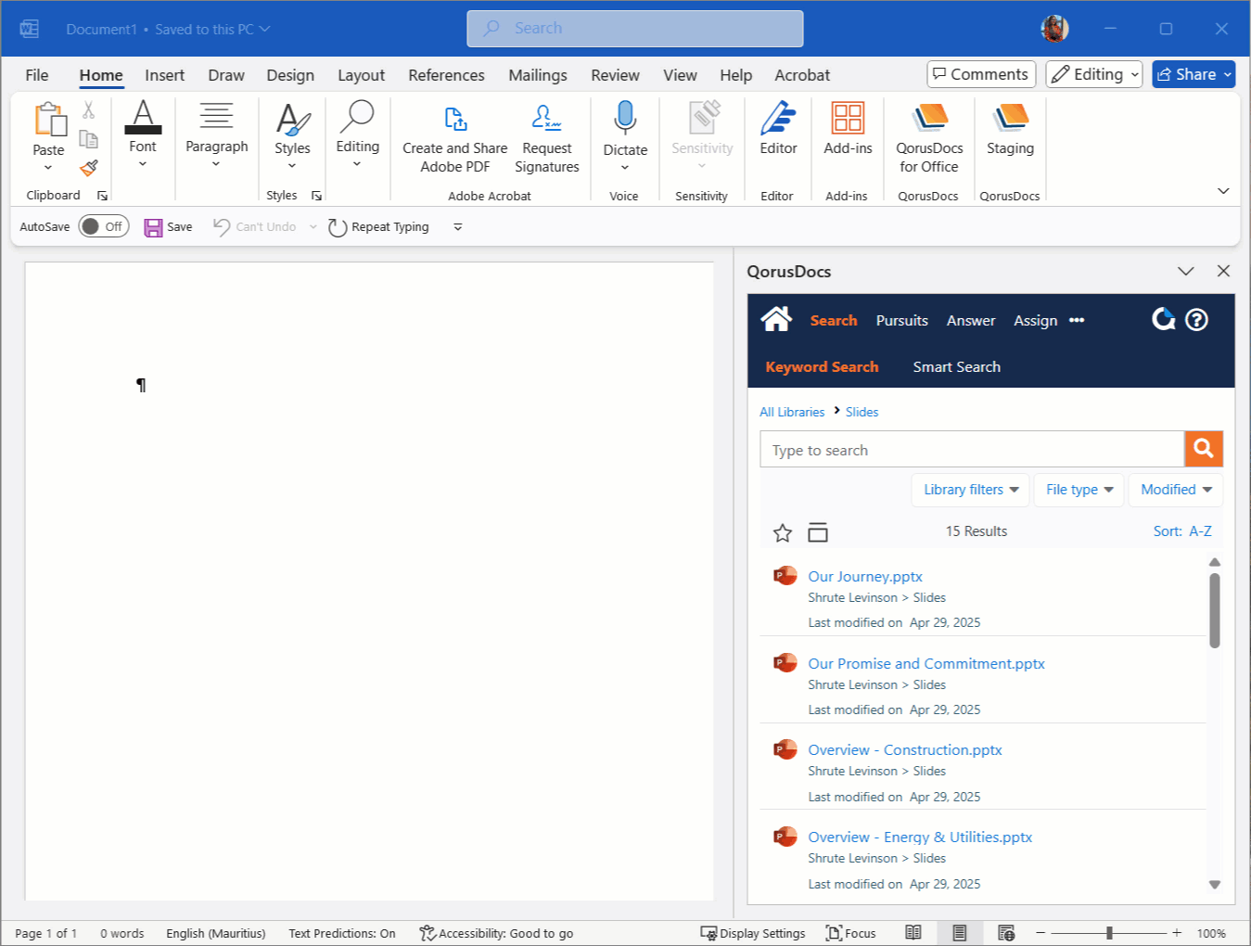Click the zoom slider handle
The width and height of the screenshot is (1251, 946).
click(1109, 933)
